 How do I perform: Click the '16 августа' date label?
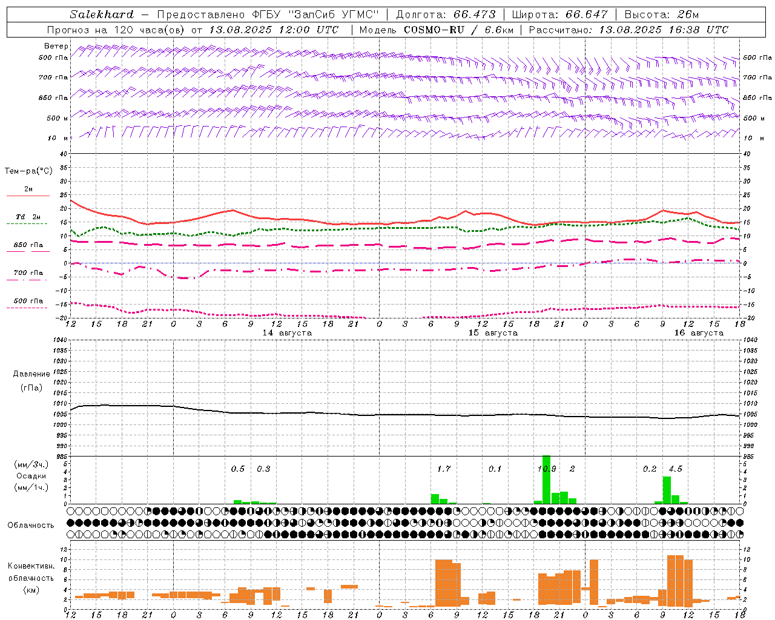click(x=699, y=333)
